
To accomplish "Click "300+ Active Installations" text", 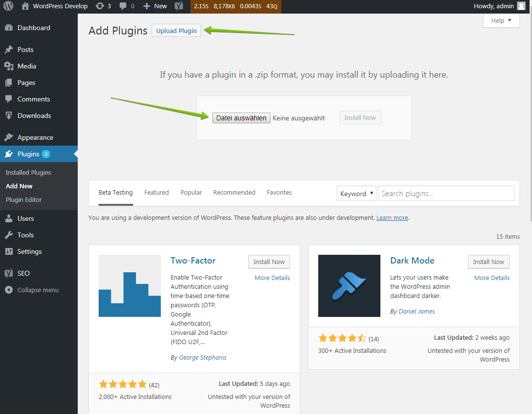I will tap(352, 350).
